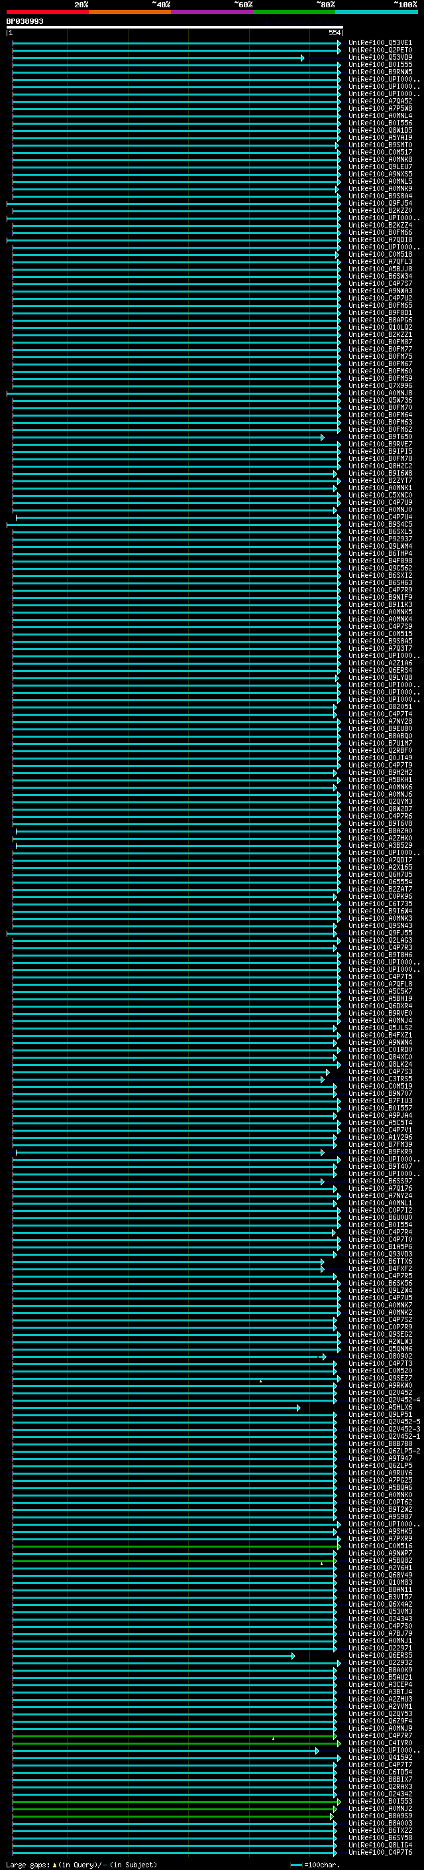Viewport: 424px width, 1870px height.
Task: Select the UniRef100_O24343 entry
Action: point(380,1618)
